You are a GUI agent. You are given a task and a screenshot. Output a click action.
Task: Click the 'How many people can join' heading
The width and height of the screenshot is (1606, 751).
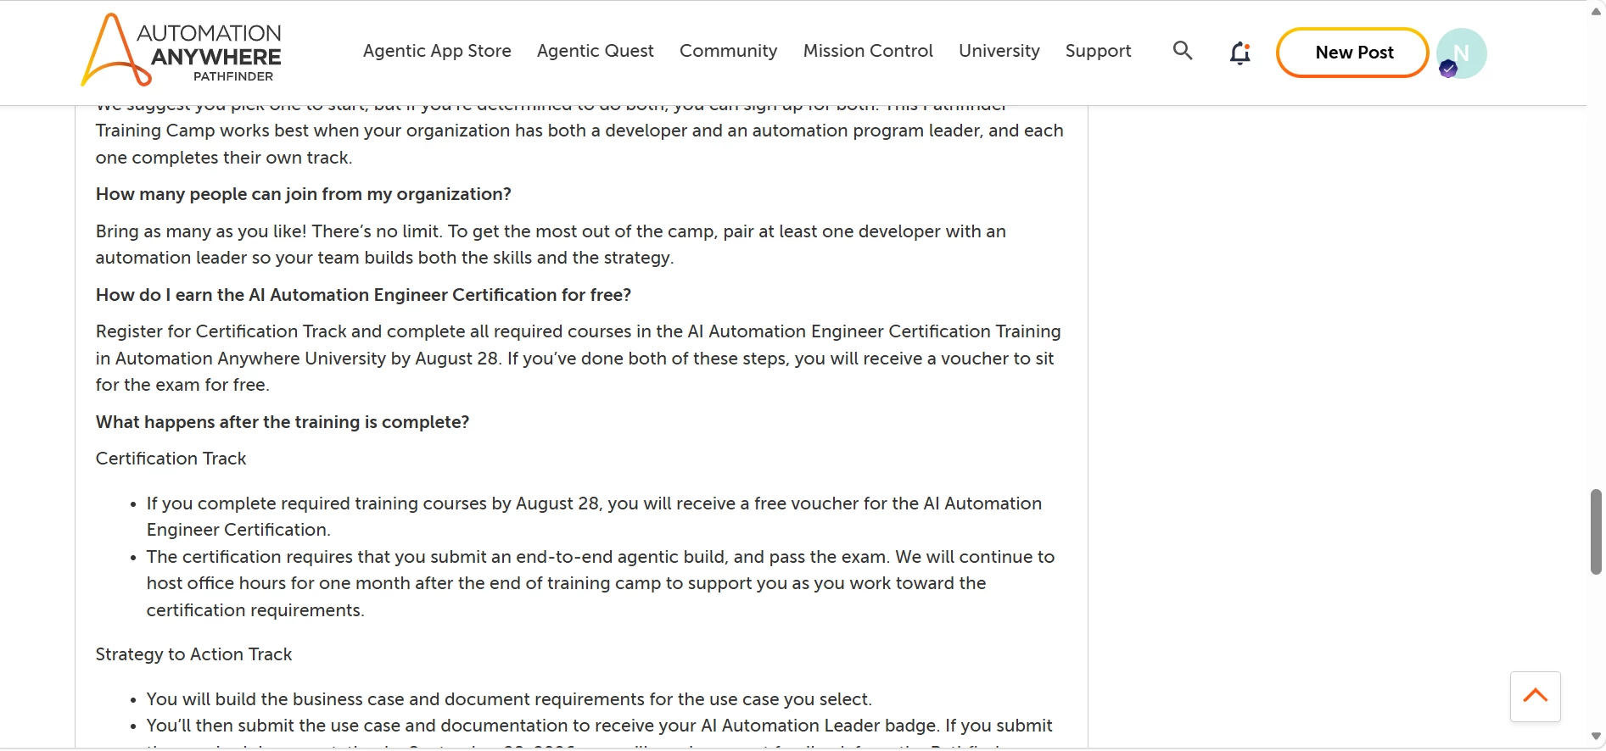tap(304, 194)
